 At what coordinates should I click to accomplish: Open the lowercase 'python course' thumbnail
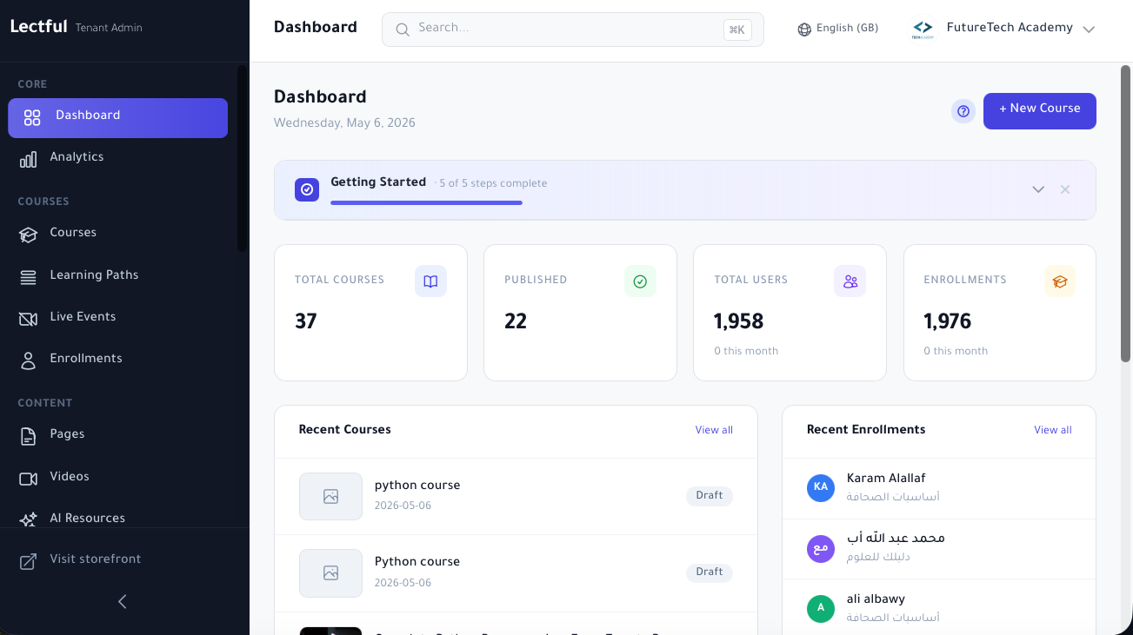(330, 497)
